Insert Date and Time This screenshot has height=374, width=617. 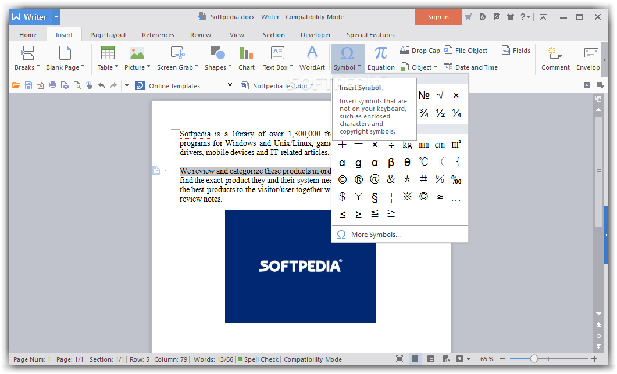point(470,67)
